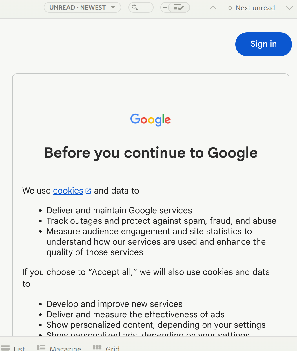This screenshot has width=297, height=351.
Task: Click the search magnifier field
Action: pyautogui.click(x=141, y=8)
